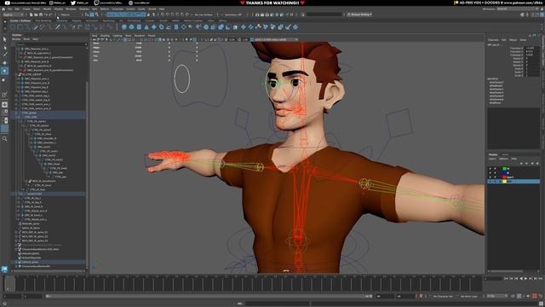This screenshot has height=307, width=545.
Task: Create a NURBS square from the shelf
Action: (x=20, y=26)
